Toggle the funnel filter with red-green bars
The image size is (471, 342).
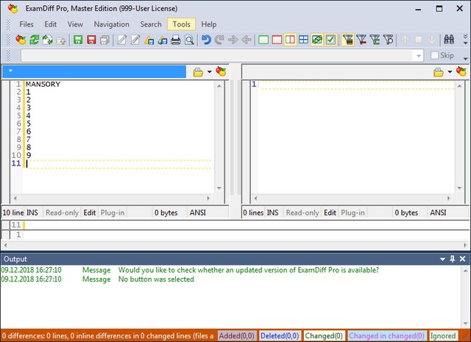pos(347,40)
